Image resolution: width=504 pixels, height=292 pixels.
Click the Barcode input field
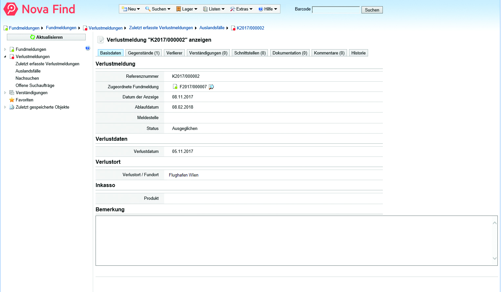[x=336, y=10]
